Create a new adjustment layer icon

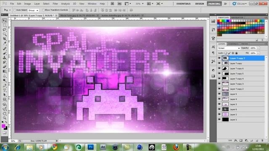tap(246, 141)
